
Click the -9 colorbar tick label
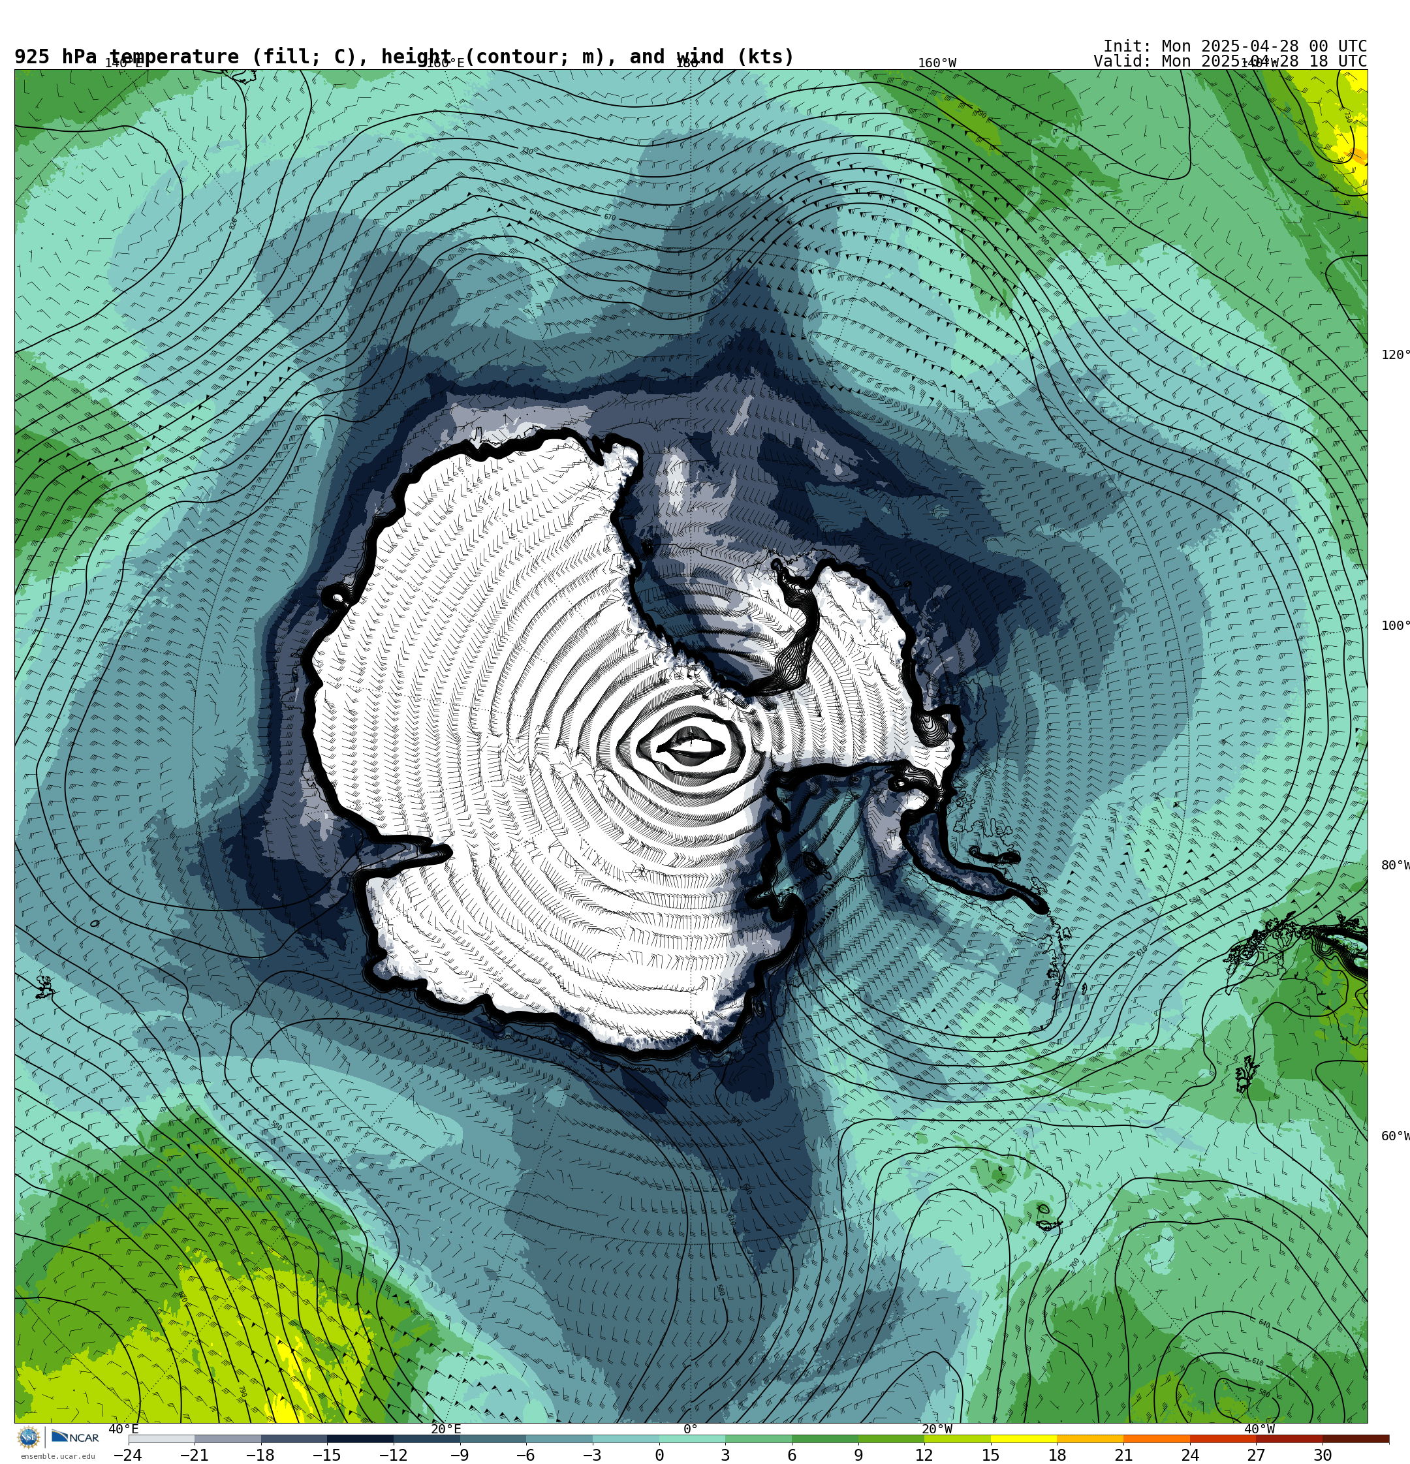coord(459,1455)
